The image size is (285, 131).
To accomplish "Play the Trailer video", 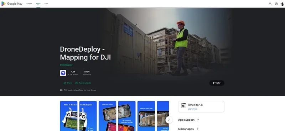I will [x=217, y=83].
